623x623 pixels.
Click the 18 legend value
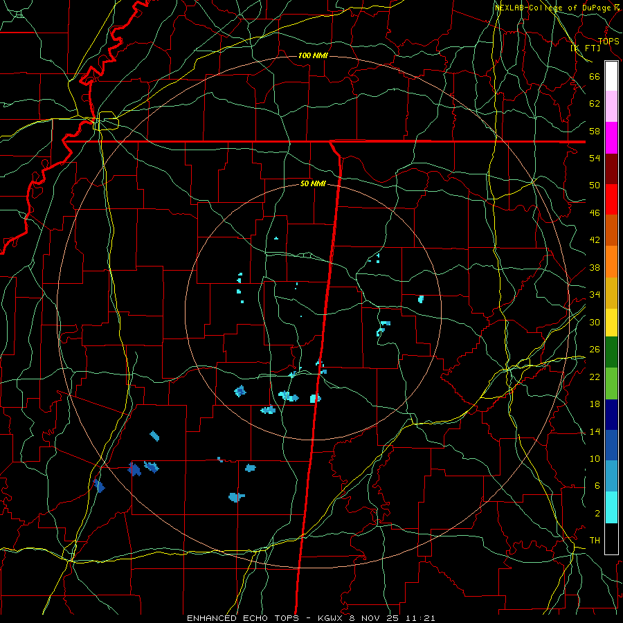595,404
